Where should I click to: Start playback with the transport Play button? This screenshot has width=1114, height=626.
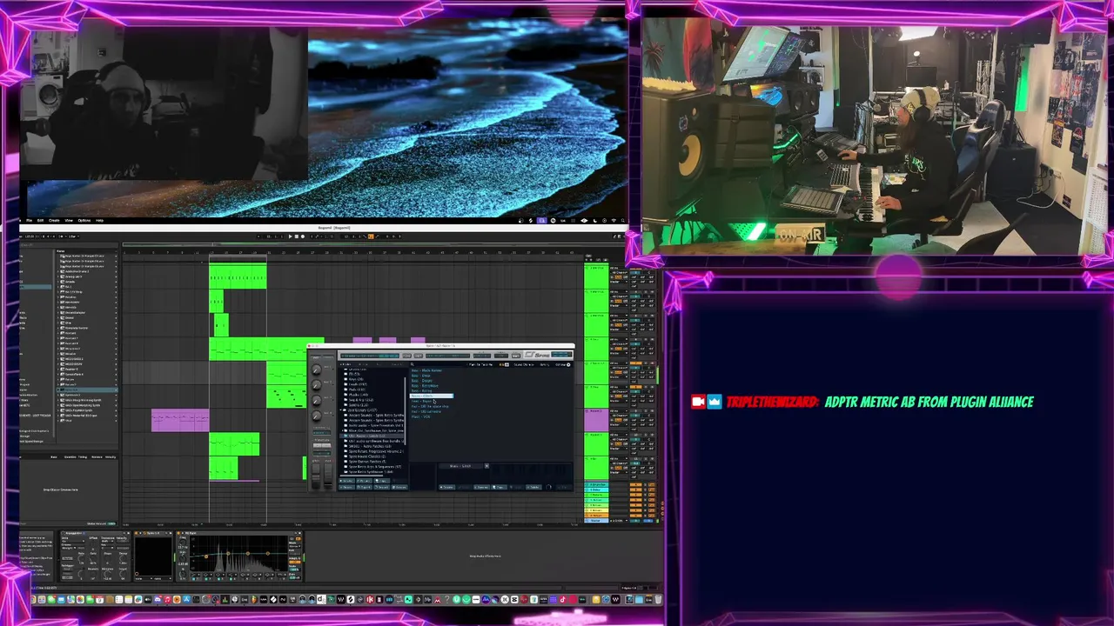tap(291, 236)
